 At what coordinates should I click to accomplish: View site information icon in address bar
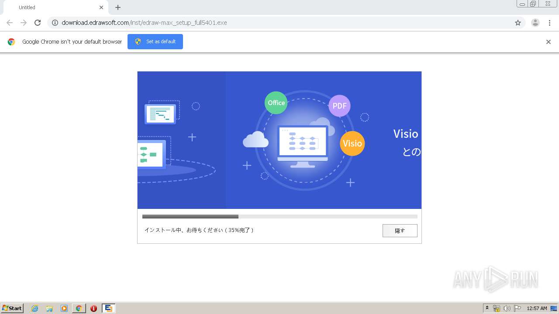(x=55, y=23)
